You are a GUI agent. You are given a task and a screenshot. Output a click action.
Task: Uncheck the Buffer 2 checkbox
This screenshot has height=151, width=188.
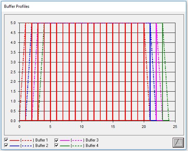tap(6, 145)
